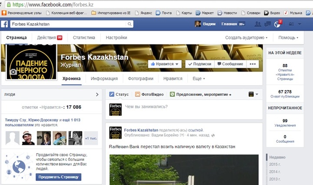Open the account menu arrow in top bar
Screen dimensions: 313x185
(300, 24)
